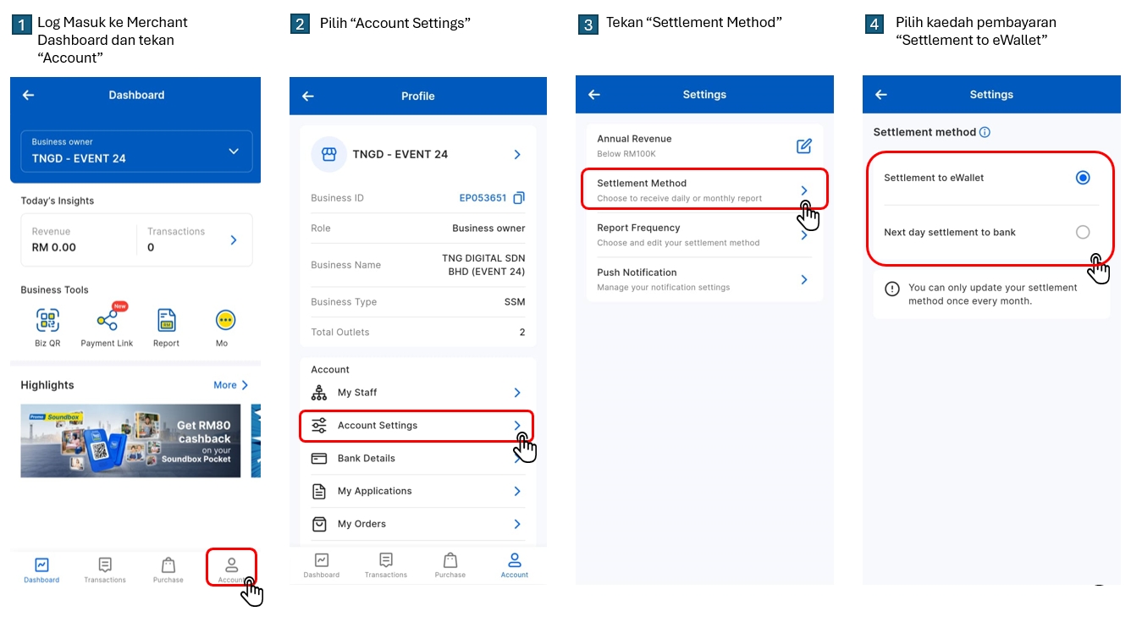The width and height of the screenshot is (1131, 628).
Task: Open the Biz QR tool
Action: [x=48, y=328]
